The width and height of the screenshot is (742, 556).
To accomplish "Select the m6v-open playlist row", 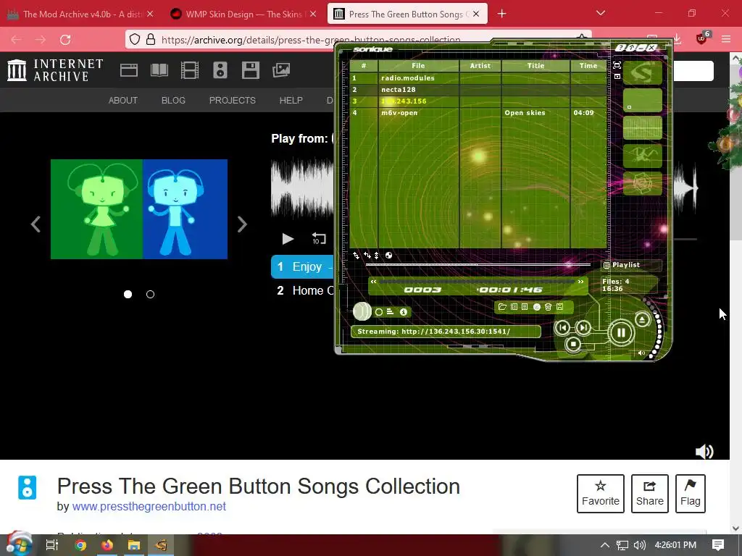I will tap(478, 112).
